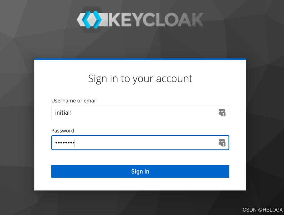
Task: Click the "1" badge on password autofill icon
Action: coord(223,144)
